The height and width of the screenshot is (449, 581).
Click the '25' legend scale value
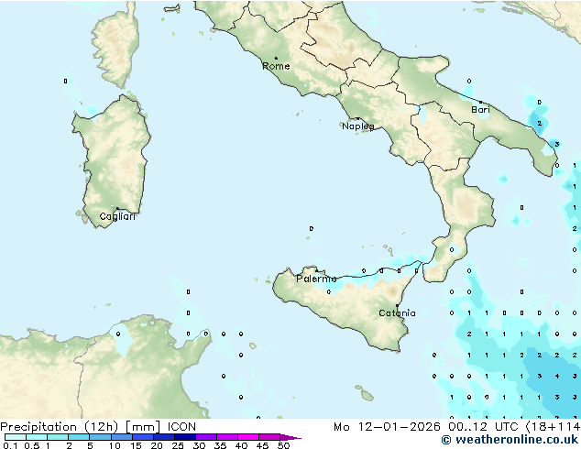pos(178,445)
